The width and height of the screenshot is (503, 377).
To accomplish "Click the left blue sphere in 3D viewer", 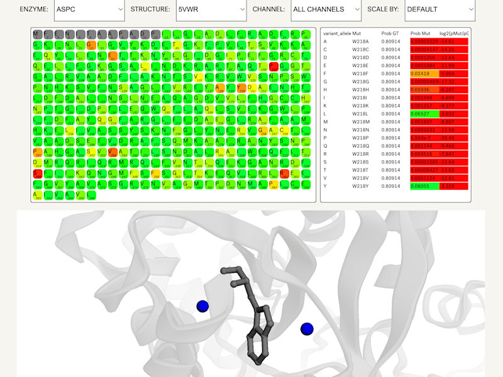I will pyautogui.click(x=202, y=306).
